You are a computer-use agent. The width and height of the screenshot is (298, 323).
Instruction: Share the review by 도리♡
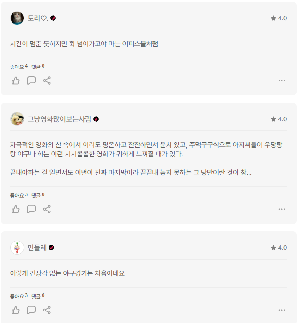(47, 81)
